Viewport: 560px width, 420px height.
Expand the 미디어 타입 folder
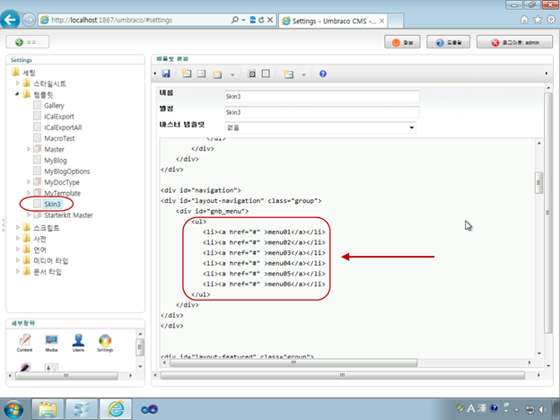[18, 260]
